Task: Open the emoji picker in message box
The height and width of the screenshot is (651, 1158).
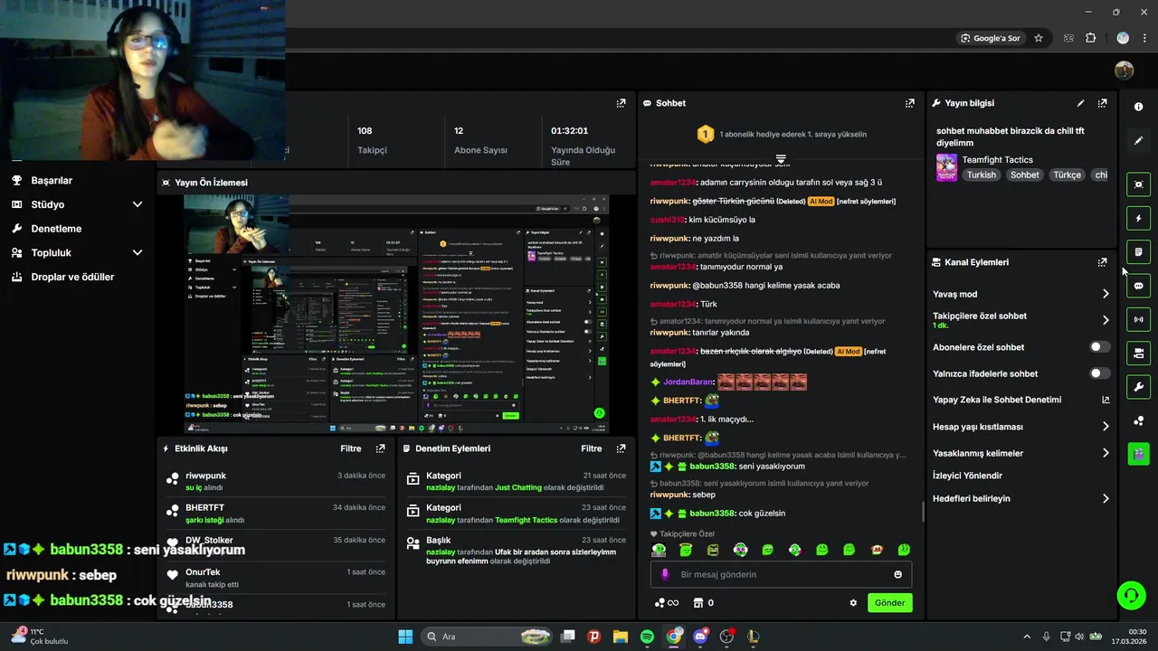Action: pos(897,574)
